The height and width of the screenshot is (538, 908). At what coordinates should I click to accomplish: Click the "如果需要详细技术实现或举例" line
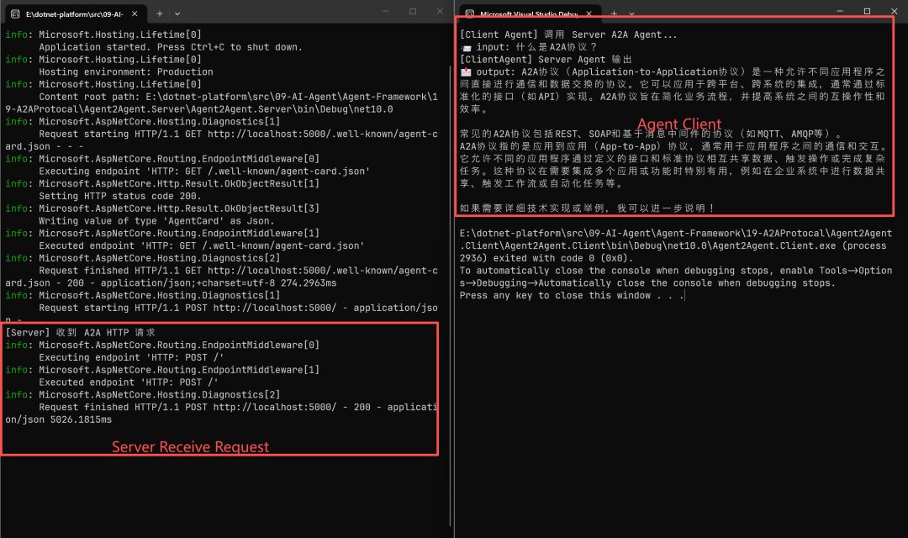(x=587, y=208)
